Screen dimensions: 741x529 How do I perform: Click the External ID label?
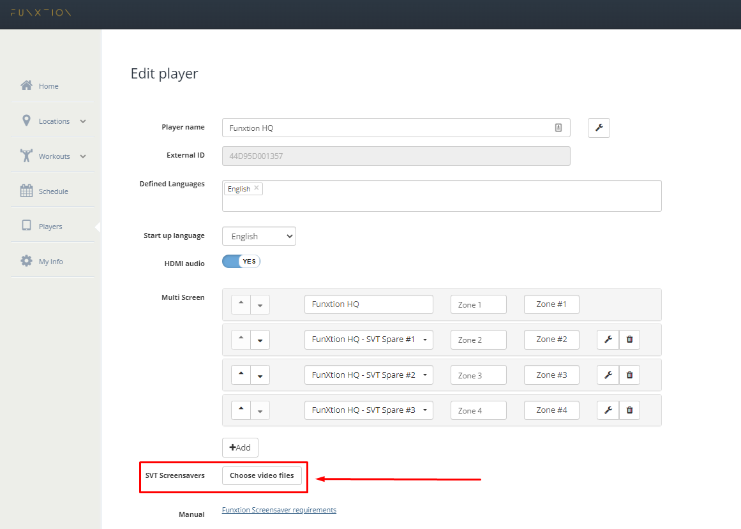pyautogui.click(x=185, y=155)
